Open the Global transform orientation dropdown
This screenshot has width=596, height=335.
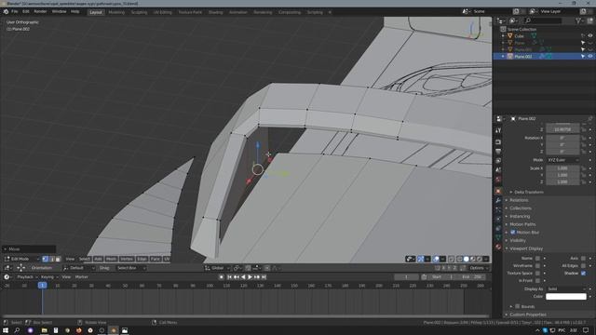click(217, 268)
